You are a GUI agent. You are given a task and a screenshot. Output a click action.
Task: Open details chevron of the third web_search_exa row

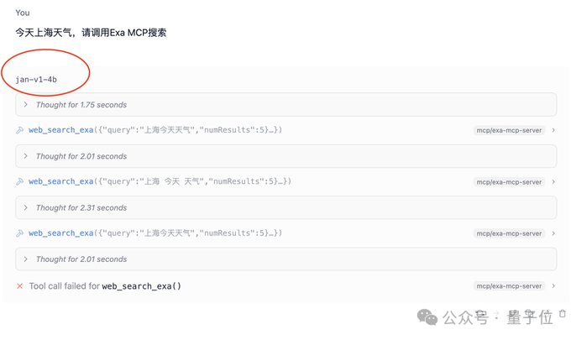tap(553, 233)
